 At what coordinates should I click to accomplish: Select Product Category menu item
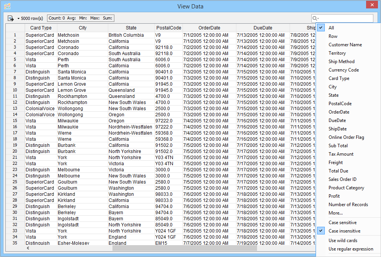348,188
